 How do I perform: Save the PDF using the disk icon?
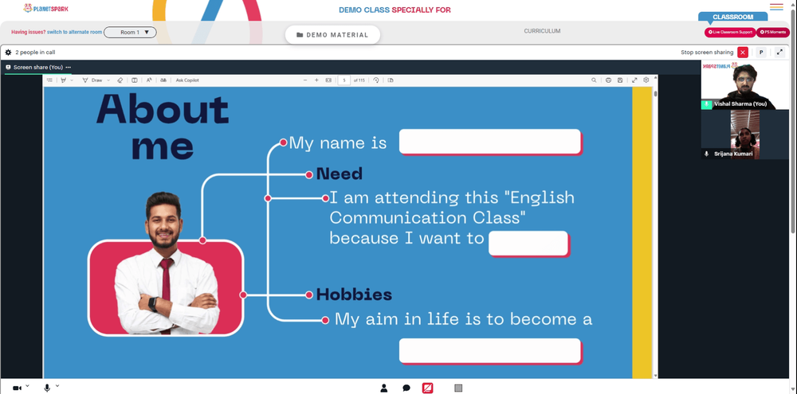click(x=620, y=80)
